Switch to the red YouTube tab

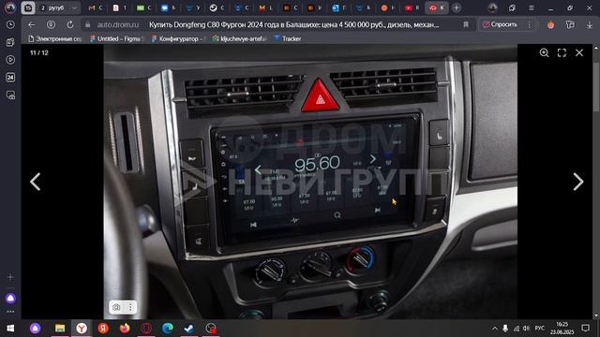[412, 7]
